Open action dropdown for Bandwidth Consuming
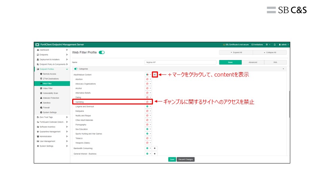 [x=148, y=148]
